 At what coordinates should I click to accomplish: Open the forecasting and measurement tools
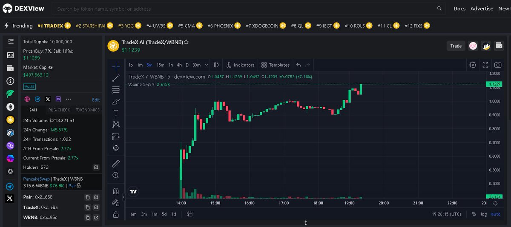click(x=116, y=136)
